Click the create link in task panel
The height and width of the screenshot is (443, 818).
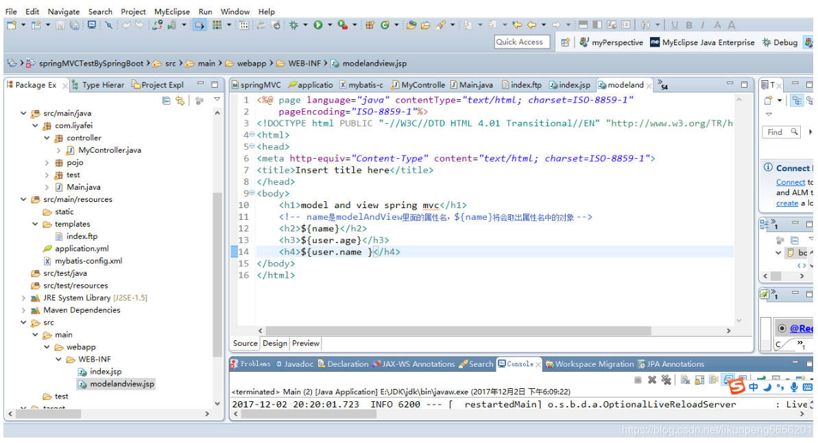786,203
